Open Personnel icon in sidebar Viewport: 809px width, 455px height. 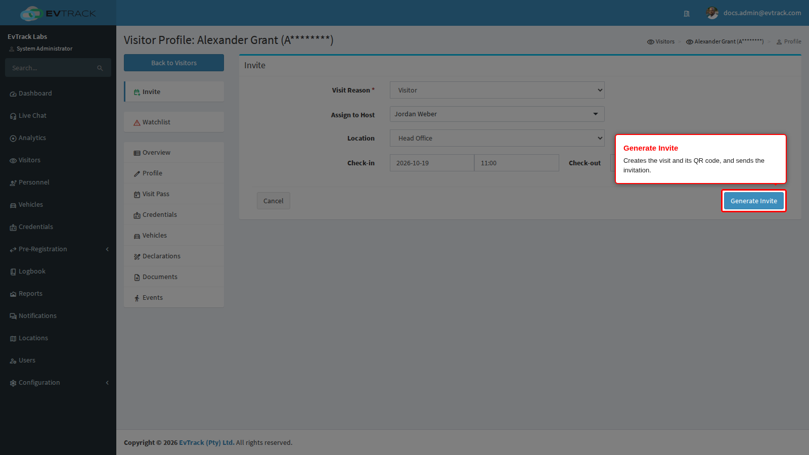pos(13,183)
